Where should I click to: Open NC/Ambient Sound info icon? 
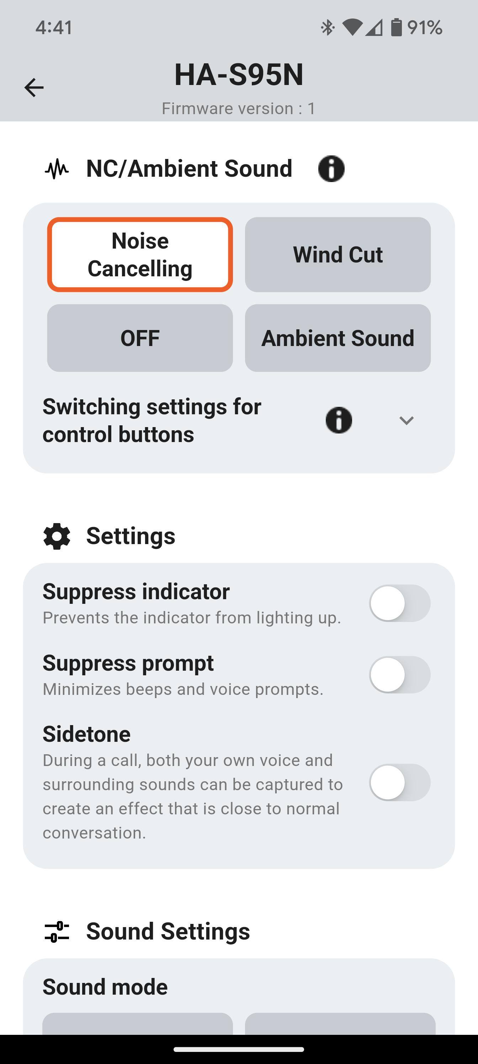pos(331,169)
